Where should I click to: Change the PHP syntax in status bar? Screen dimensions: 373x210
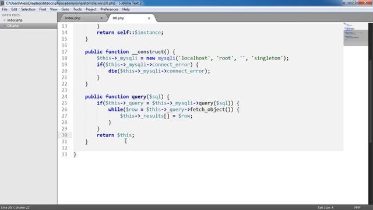[357, 208]
